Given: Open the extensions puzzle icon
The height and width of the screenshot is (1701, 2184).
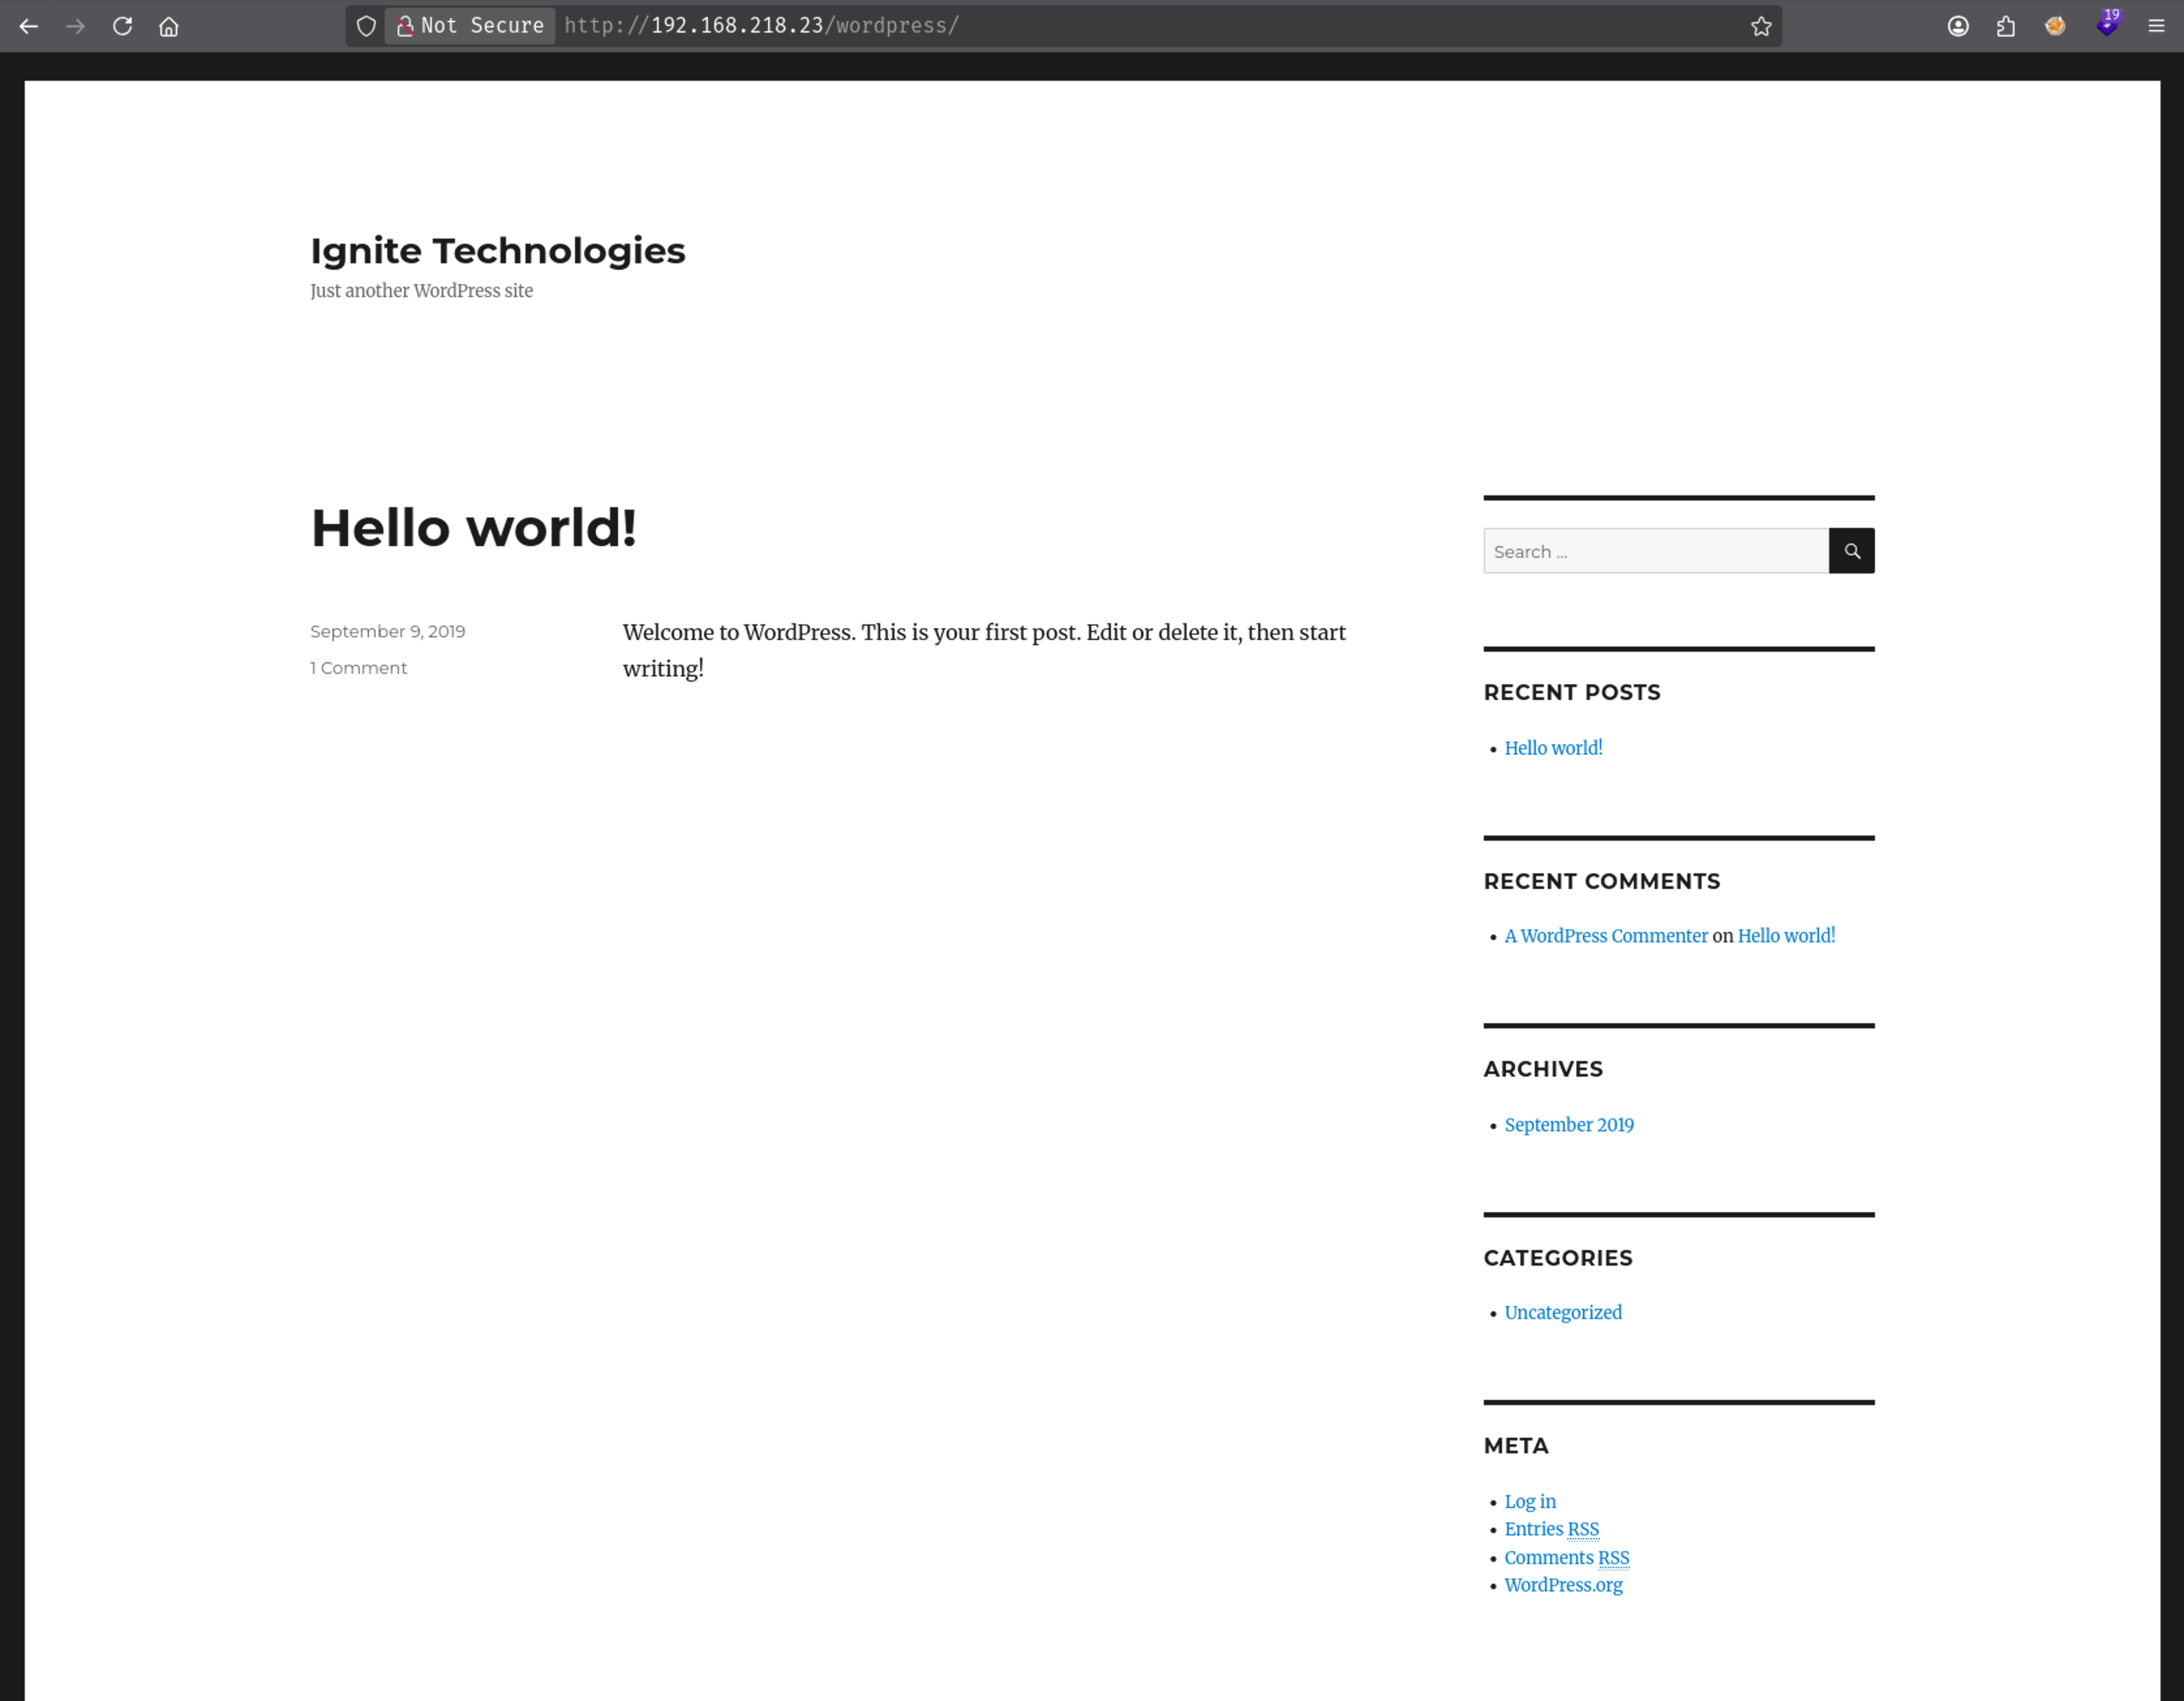Looking at the screenshot, I should coord(2006,26).
